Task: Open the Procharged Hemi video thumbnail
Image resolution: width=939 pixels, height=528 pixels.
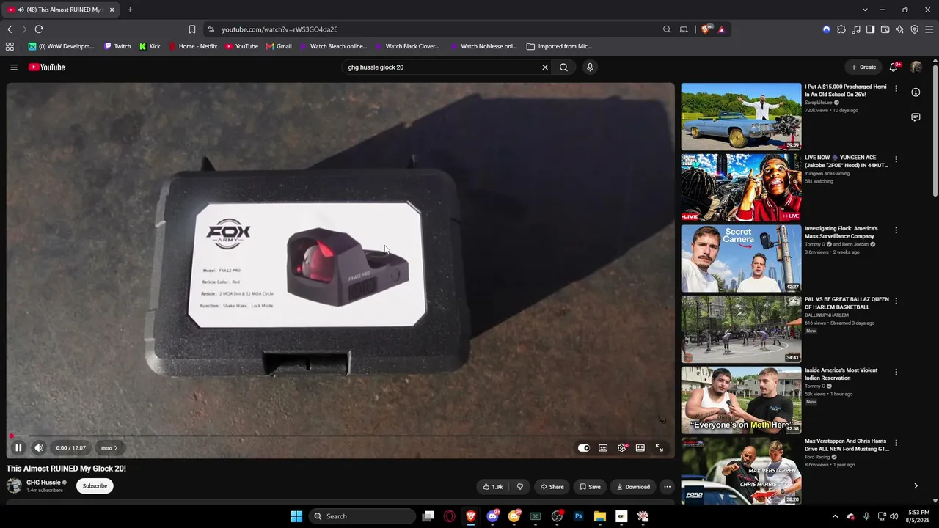Action: click(x=741, y=117)
